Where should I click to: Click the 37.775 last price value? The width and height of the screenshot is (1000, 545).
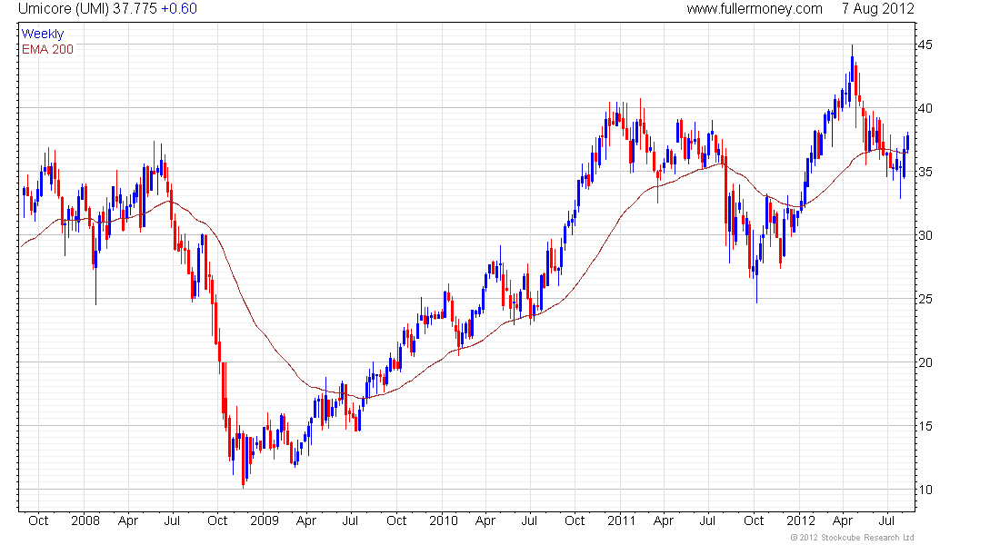coord(135,9)
